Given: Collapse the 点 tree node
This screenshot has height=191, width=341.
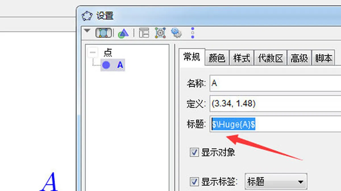Looking at the screenshot, I should pos(93,52).
